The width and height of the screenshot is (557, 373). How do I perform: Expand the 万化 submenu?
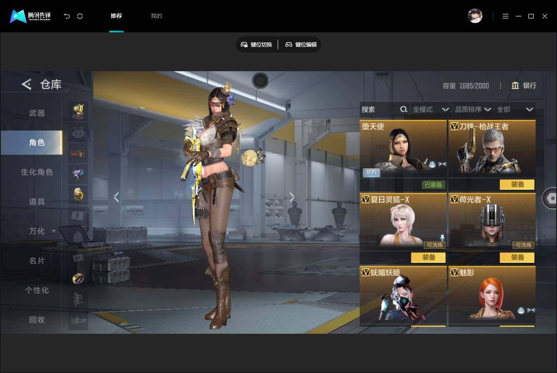click(54, 231)
